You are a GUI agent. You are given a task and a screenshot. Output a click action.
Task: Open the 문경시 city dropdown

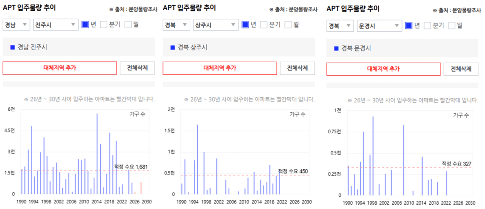click(x=379, y=26)
